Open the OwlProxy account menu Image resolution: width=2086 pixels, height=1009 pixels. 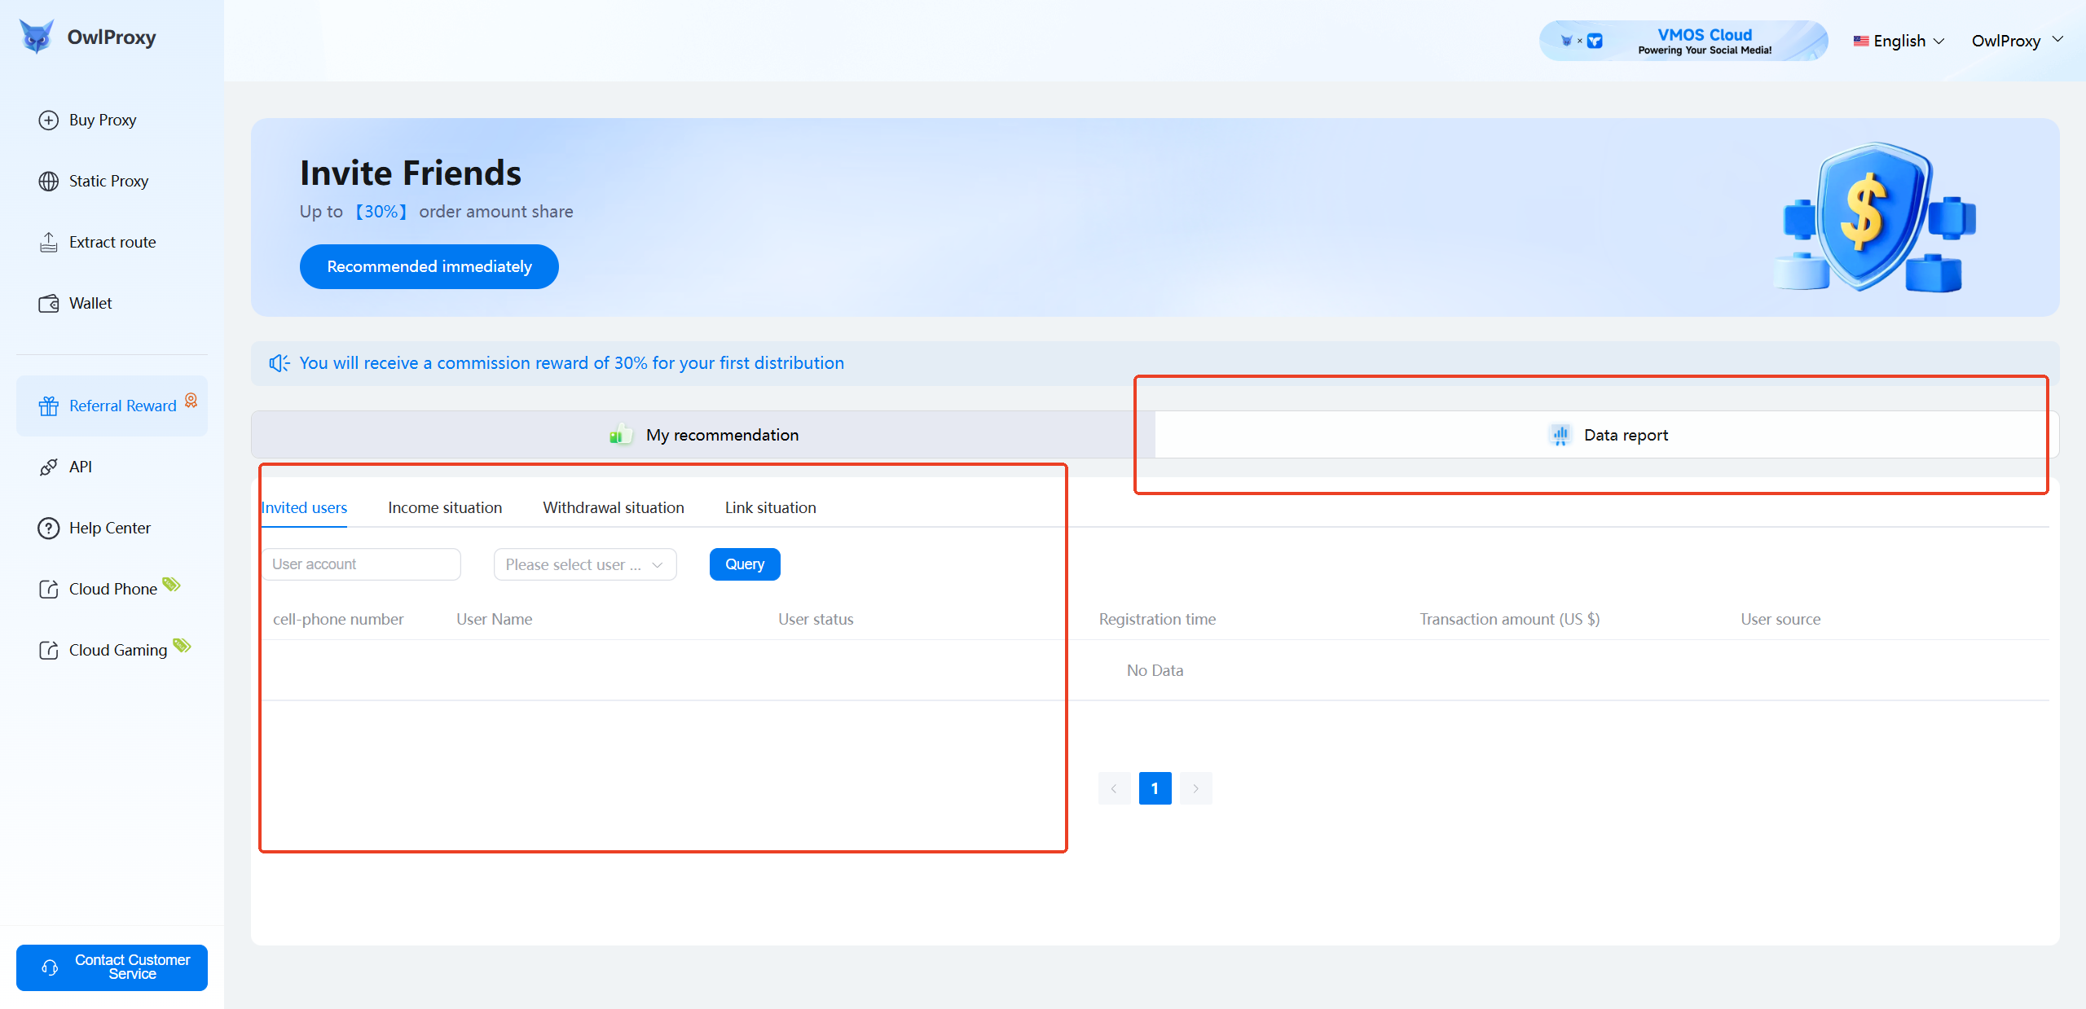(2018, 41)
